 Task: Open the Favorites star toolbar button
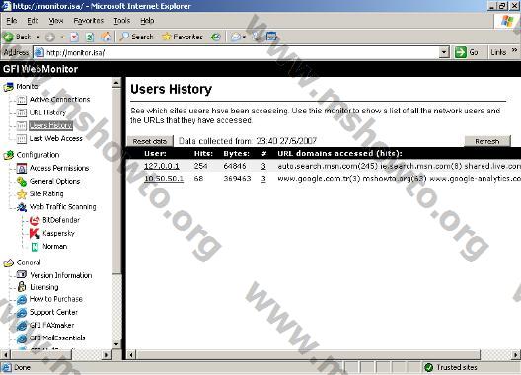pyautogui.click(x=183, y=37)
